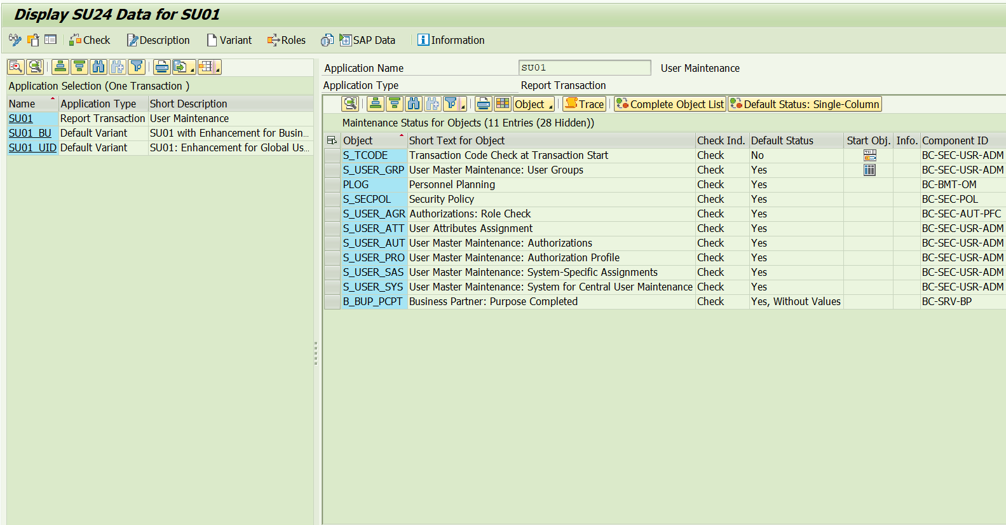Open the Description button
This screenshot has height=525, width=1006.
pos(158,40)
